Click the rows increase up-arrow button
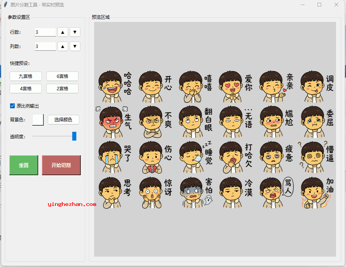The width and height of the screenshot is (346, 267). [x=63, y=32]
